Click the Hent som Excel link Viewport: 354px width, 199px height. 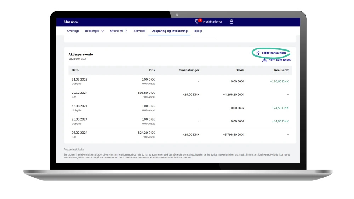(x=279, y=60)
